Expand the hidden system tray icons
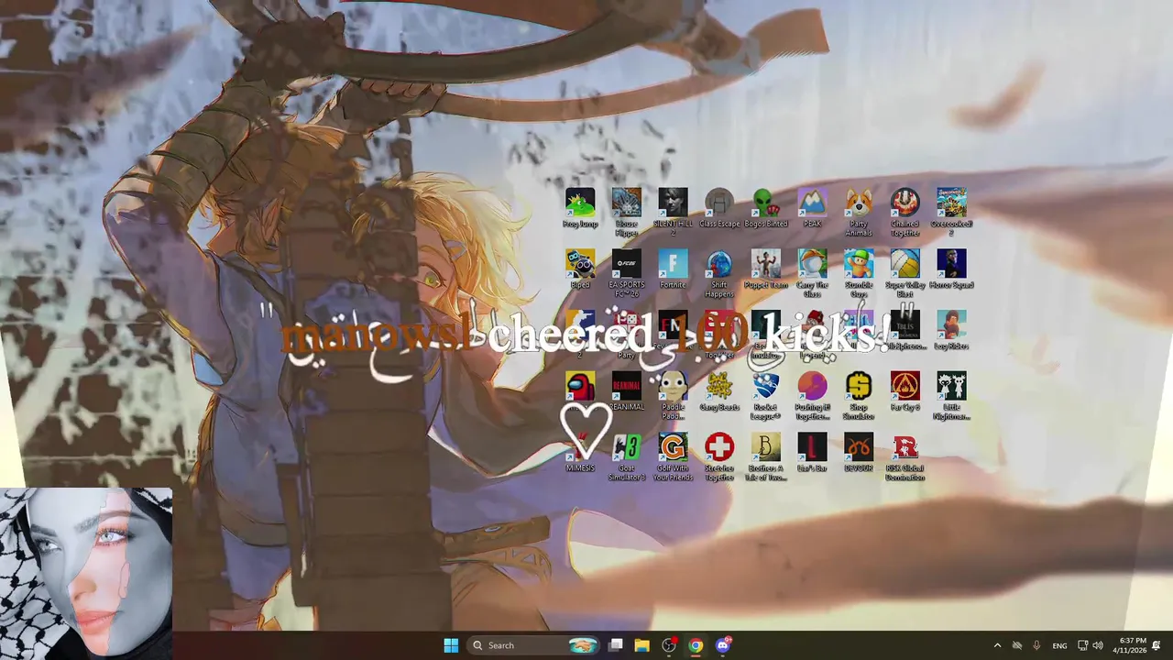Viewport: 1173px width, 660px height. tap(997, 645)
